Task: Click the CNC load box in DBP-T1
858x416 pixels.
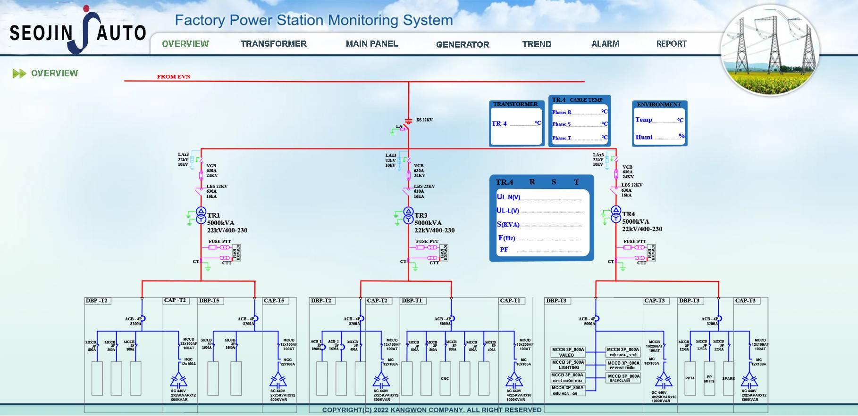Action: point(445,378)
